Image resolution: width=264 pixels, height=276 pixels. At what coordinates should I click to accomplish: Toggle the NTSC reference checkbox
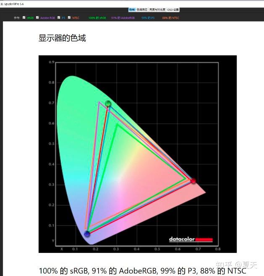coord(69,18)
